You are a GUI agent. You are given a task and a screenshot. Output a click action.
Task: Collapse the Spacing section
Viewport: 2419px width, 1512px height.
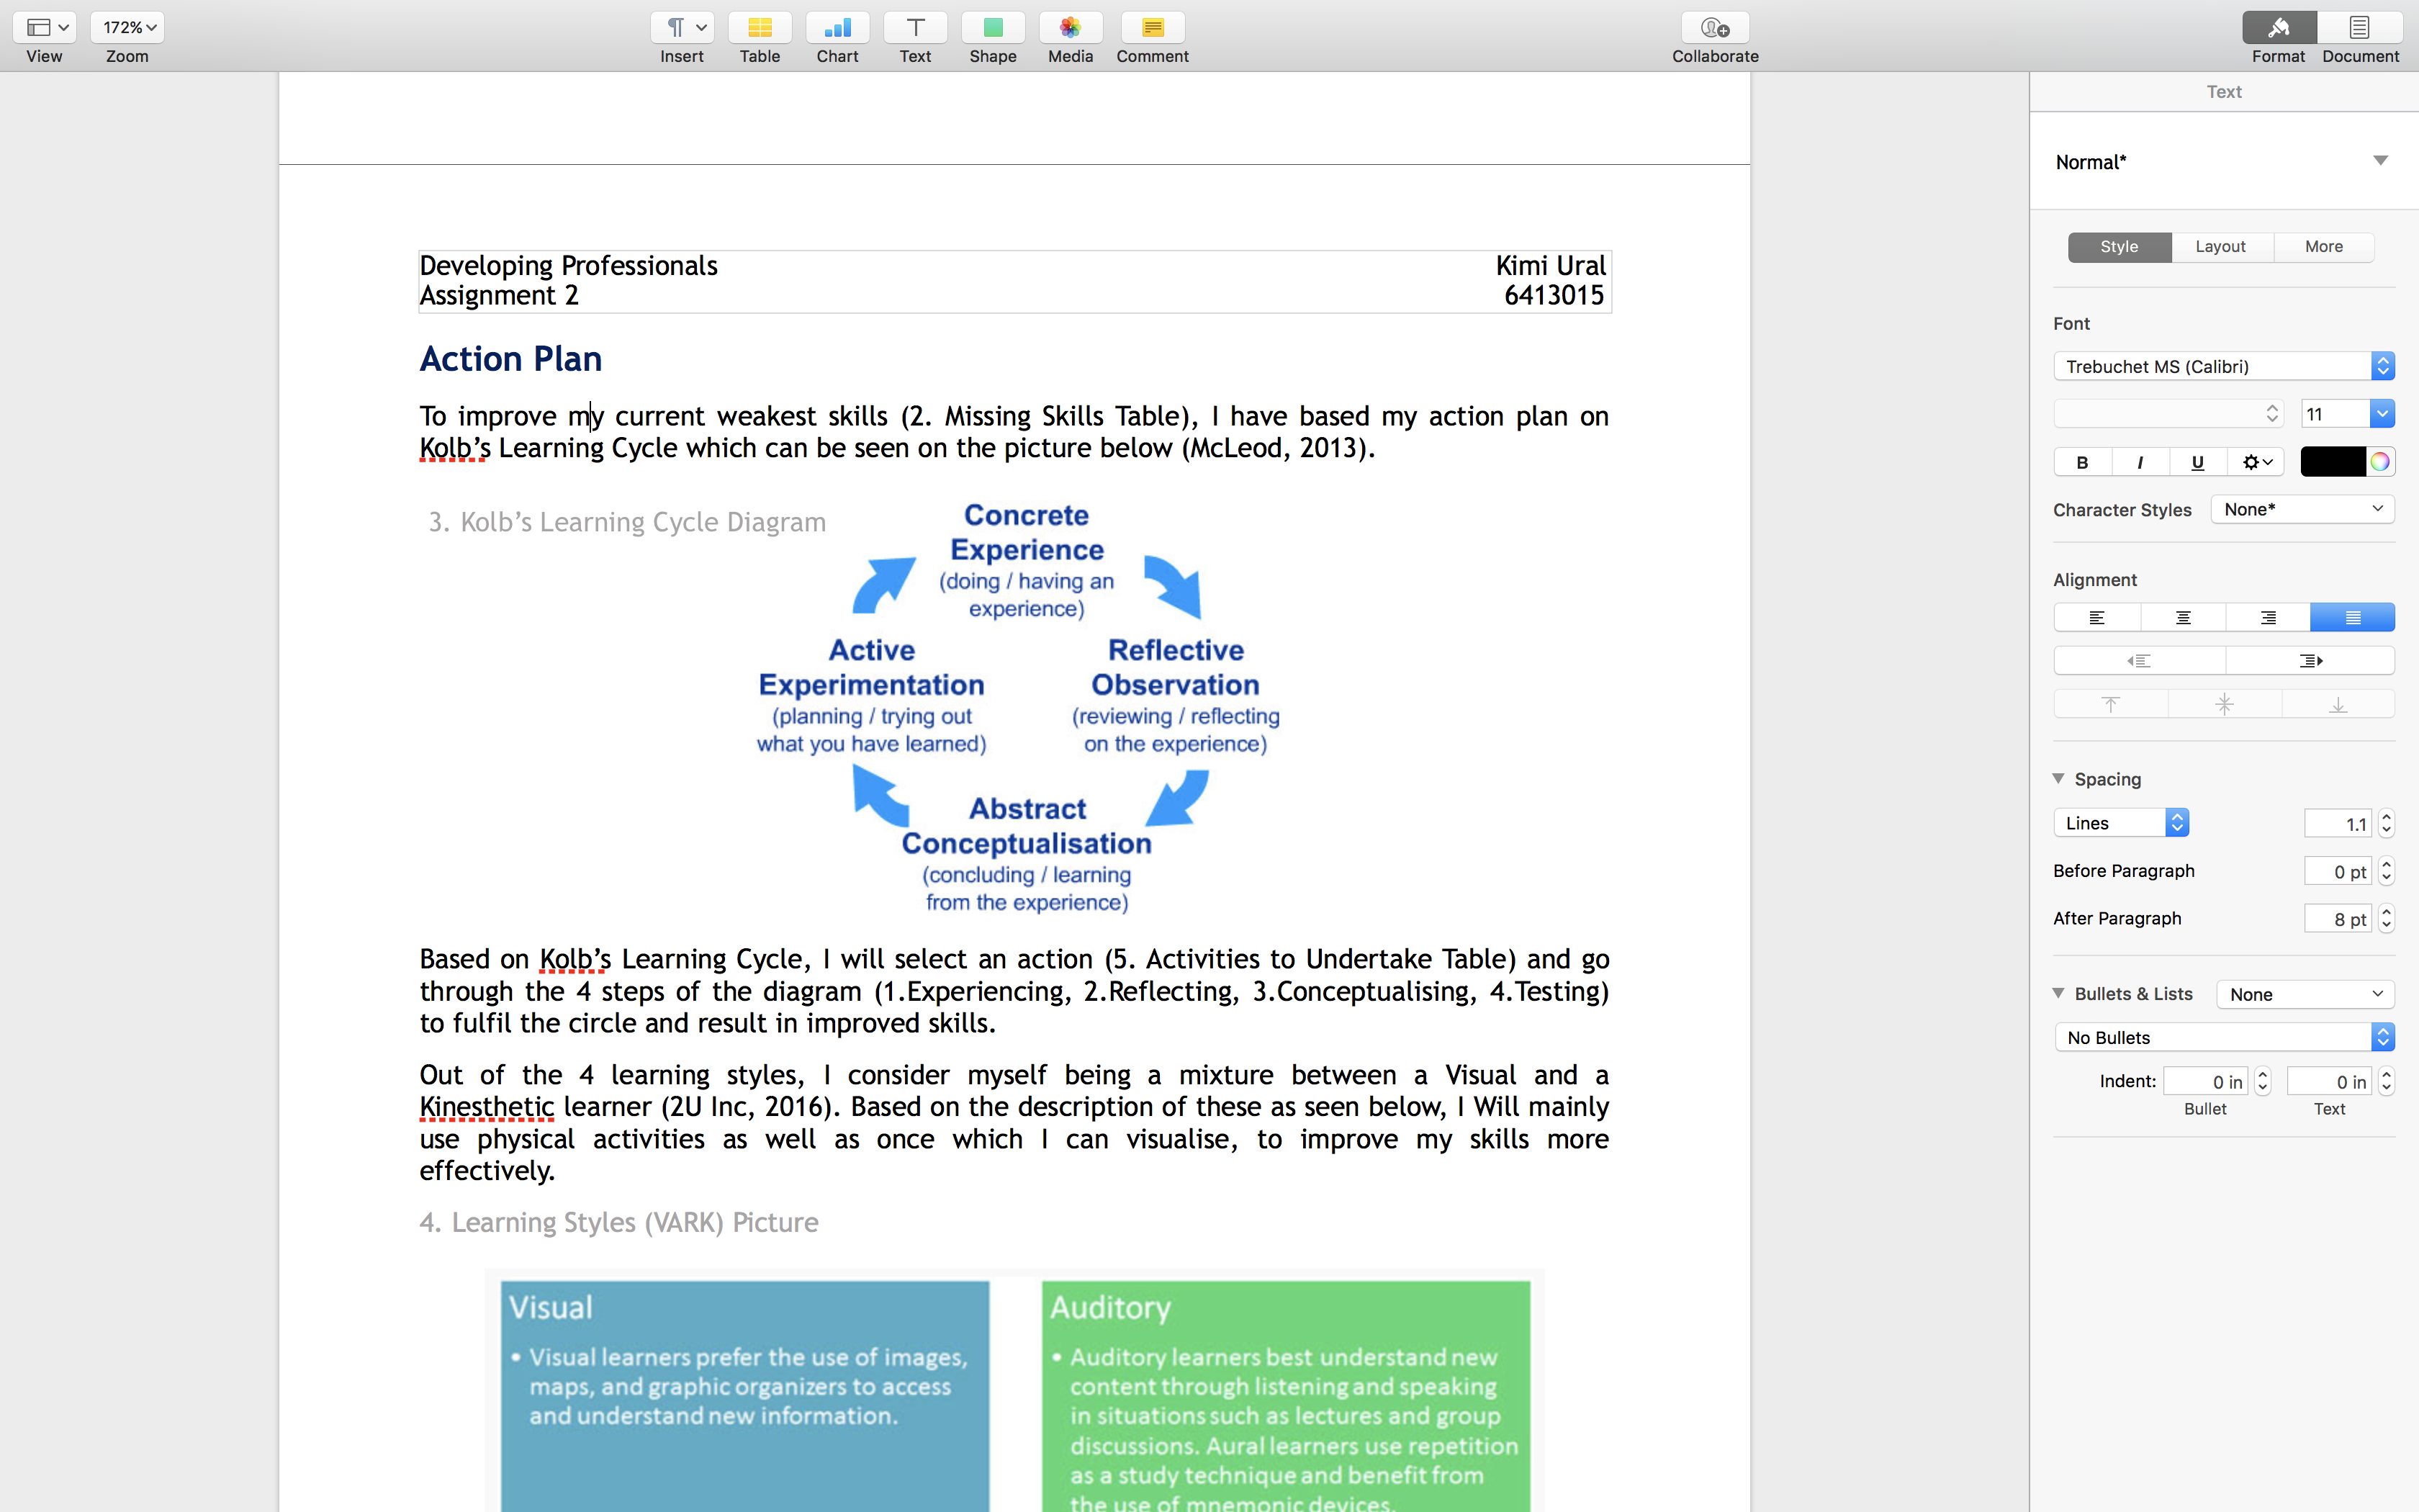[2059, 778]
